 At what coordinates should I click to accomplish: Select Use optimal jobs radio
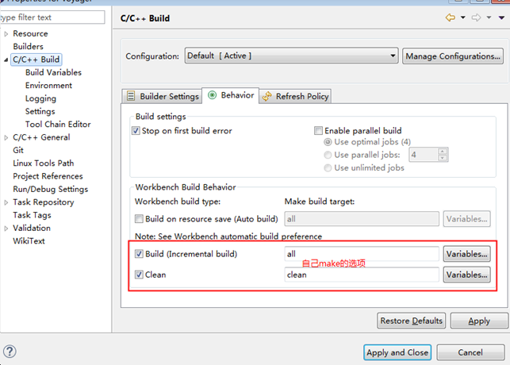point(328,142)
